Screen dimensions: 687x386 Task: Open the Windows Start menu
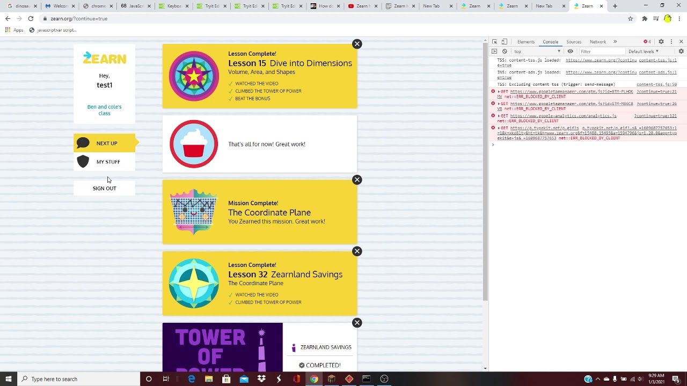pos(8,379)
